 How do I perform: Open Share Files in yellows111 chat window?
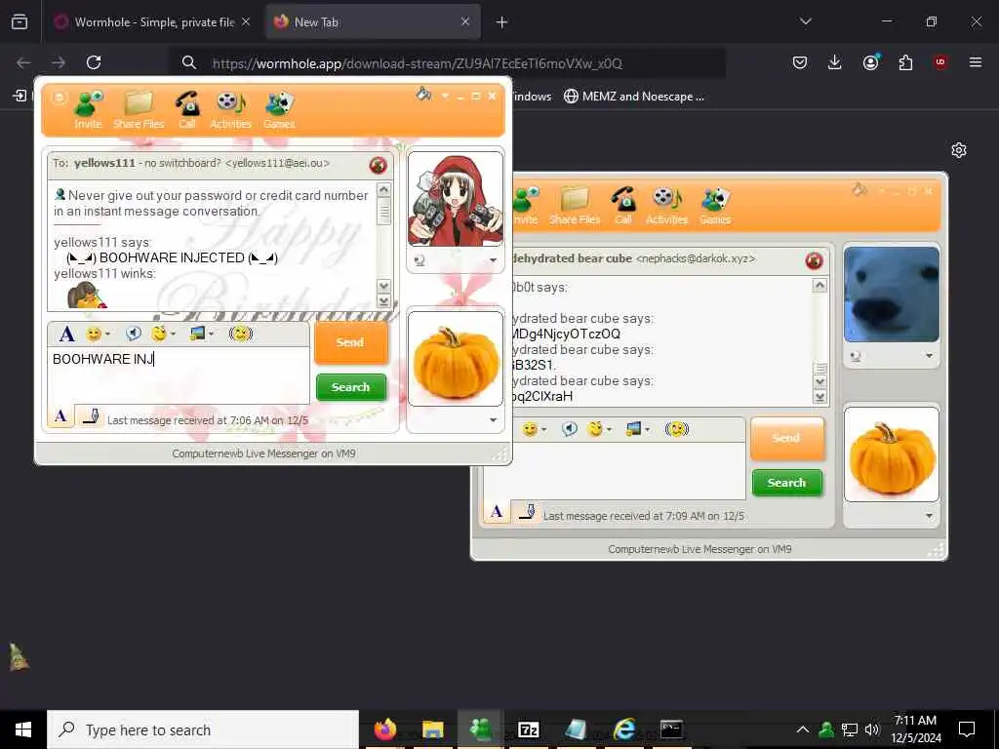coord(139,109)
